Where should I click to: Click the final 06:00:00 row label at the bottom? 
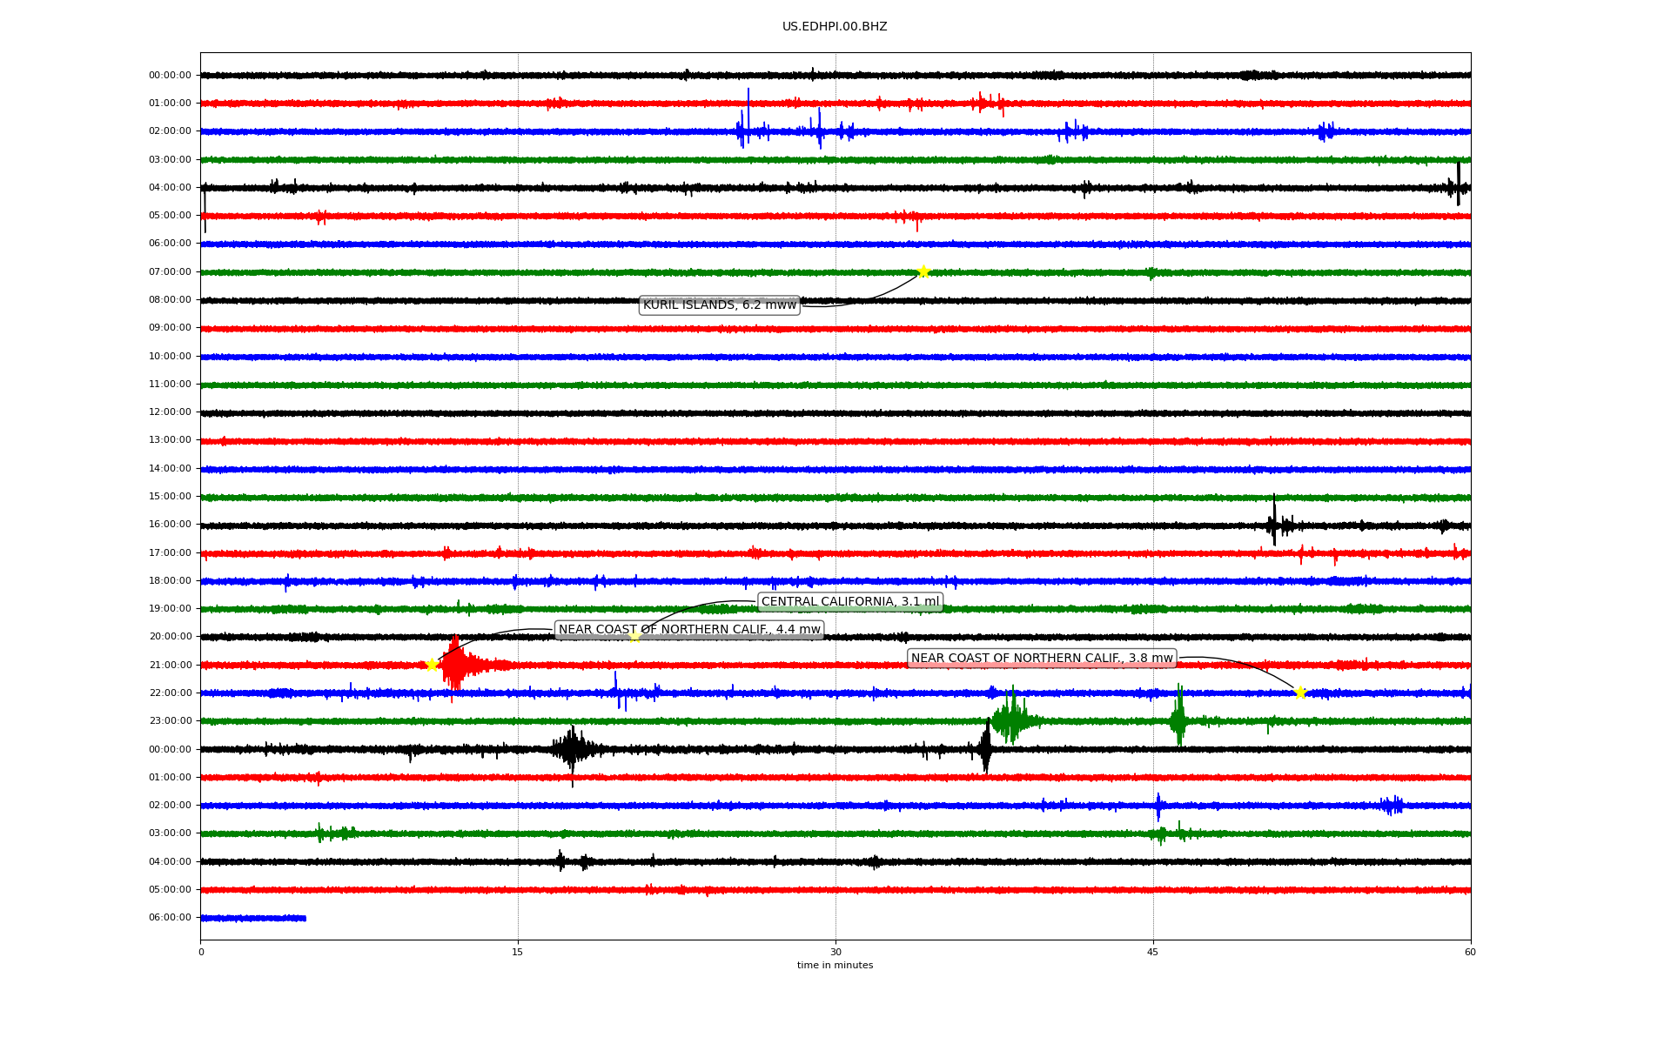(x=170, y=917)
